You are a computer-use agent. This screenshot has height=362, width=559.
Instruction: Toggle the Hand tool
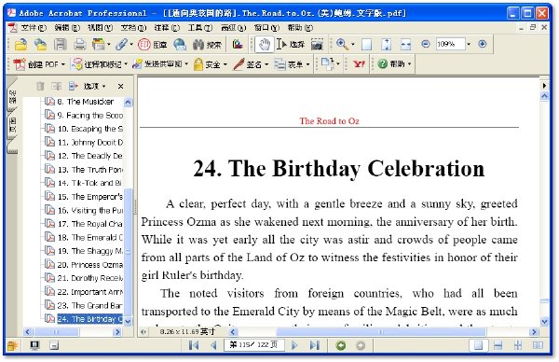tap(265, 44)
